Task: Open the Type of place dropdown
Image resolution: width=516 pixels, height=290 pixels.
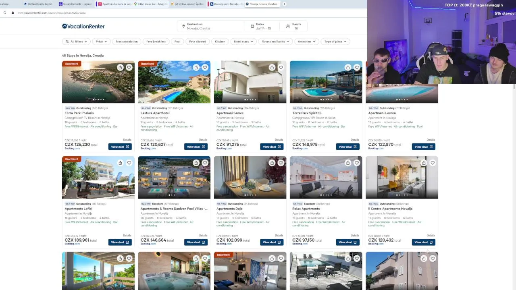Action: coord(335,41)
